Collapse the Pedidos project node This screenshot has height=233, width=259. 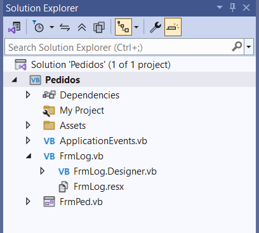coord(15,80)
